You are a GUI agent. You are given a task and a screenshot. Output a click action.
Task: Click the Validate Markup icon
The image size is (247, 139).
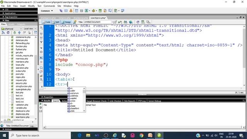click(x=120, y=22)
